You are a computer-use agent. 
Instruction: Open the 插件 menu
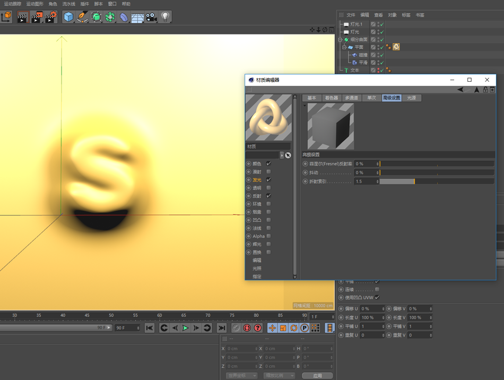pos(84,4)
